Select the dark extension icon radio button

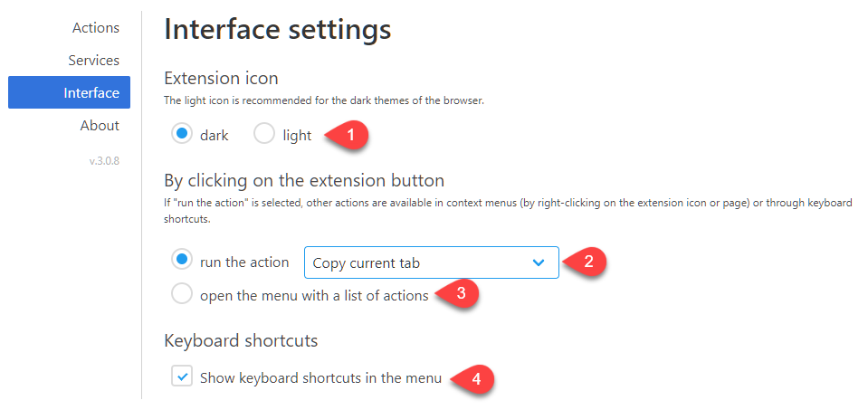pos(182,134)
